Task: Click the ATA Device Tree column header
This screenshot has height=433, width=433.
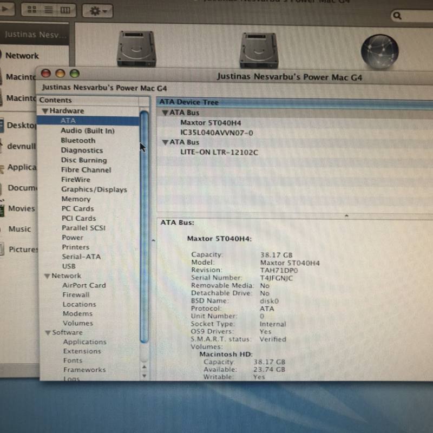Action: (x=294, y=102)
